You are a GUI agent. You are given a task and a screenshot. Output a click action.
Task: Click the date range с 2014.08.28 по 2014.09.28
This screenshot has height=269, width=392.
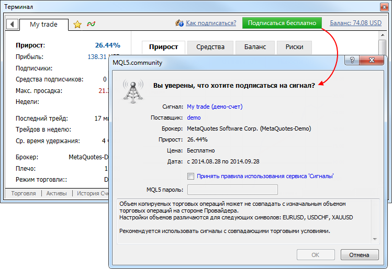click(x=223, y=162)
